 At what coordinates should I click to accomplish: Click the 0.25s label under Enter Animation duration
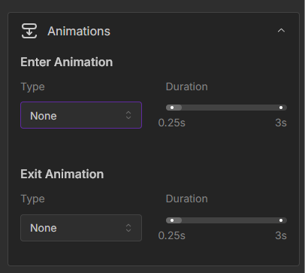click(x=172, y=123)
